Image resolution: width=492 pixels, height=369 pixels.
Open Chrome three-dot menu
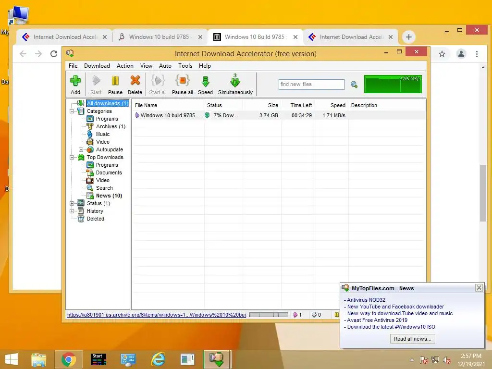(x=477, y=54)
